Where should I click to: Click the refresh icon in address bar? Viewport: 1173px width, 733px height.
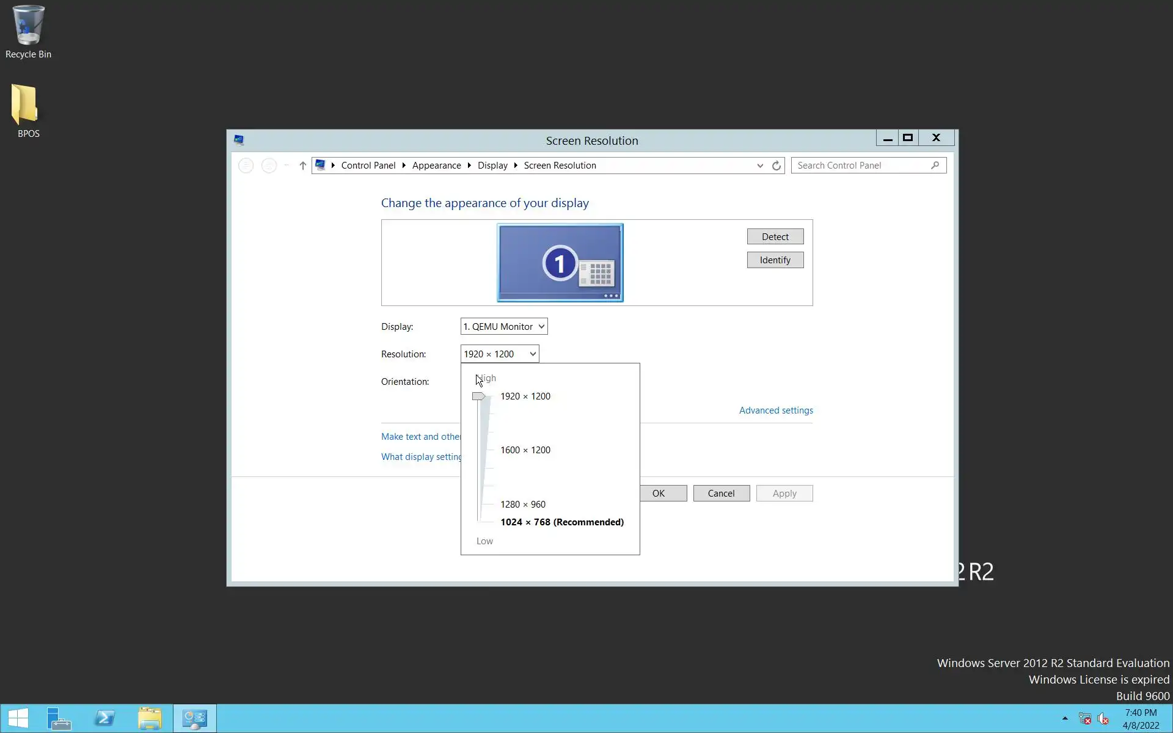776,166
